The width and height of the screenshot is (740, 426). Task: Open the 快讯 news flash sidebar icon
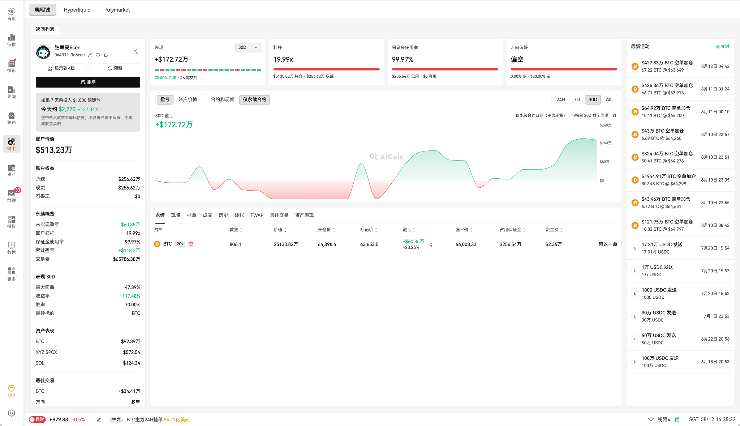pos(12,67)
